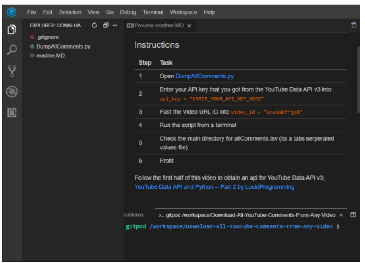Image resolution: width=365 pixels, height=263 pixels.
Task: Open the Workspace menu
Action: pyautogui.click(x=183, y=12)
